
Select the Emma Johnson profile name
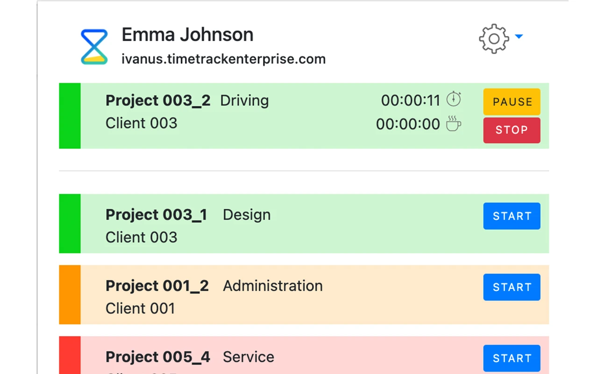(x=187, y=34)
